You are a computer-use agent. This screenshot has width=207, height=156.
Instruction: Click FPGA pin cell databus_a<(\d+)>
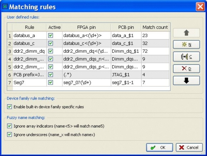(x=87, y=35)
